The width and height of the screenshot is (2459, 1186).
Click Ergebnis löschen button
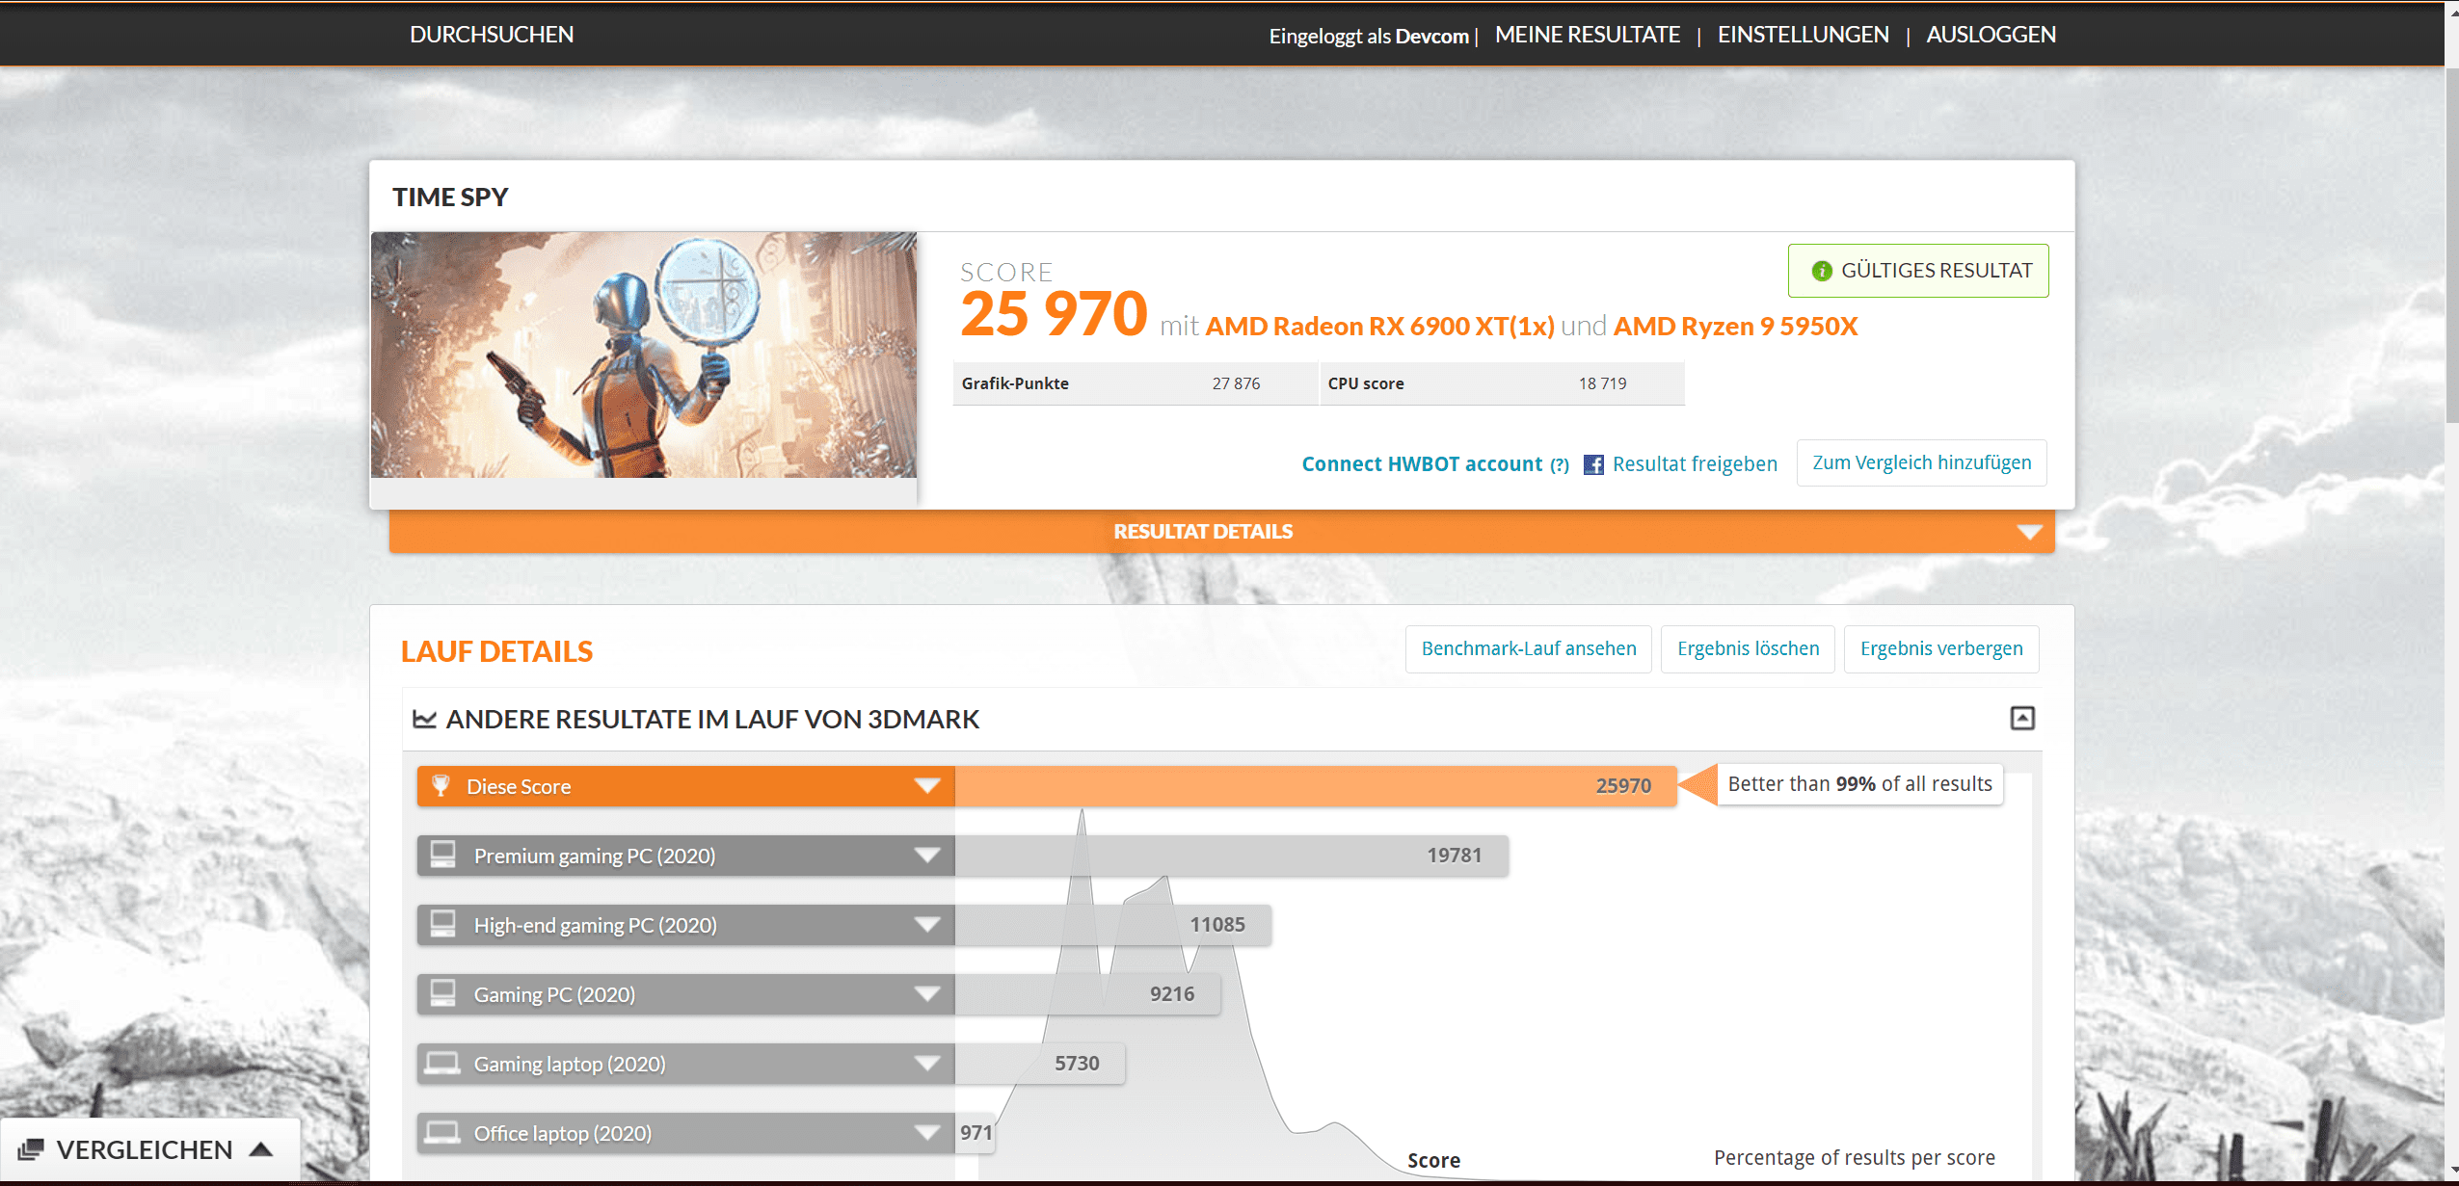[x=1748, y=649]
